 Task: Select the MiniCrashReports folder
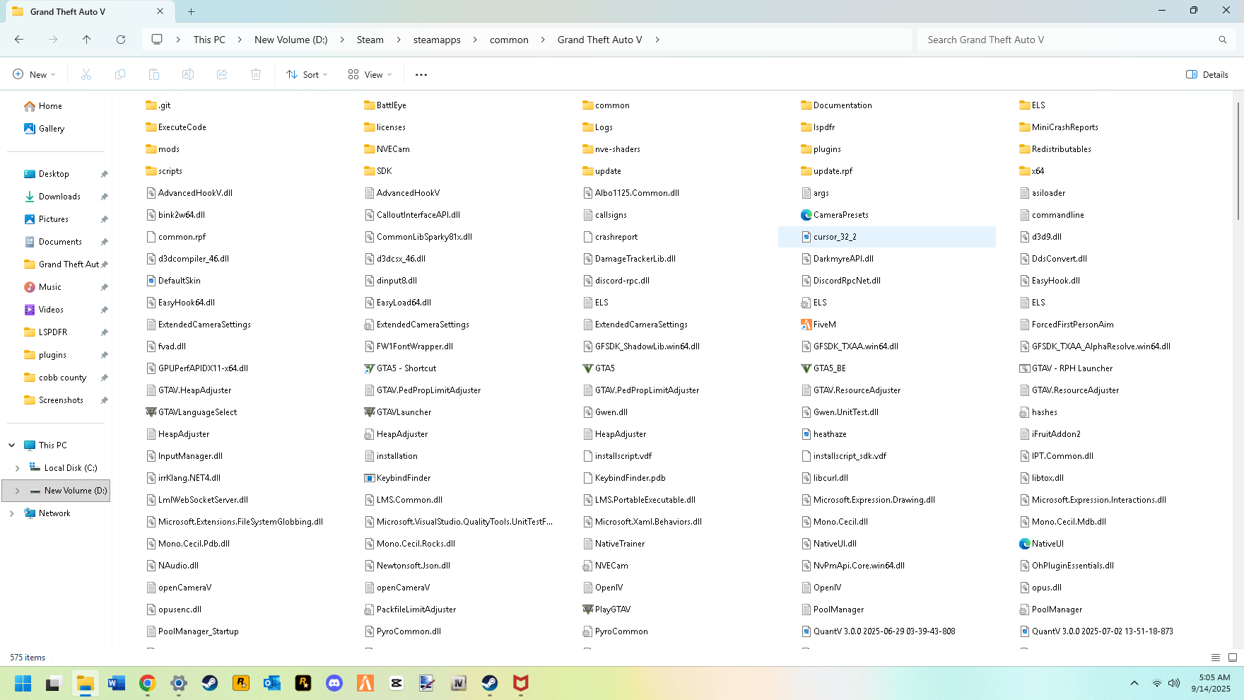point(1059,127)
